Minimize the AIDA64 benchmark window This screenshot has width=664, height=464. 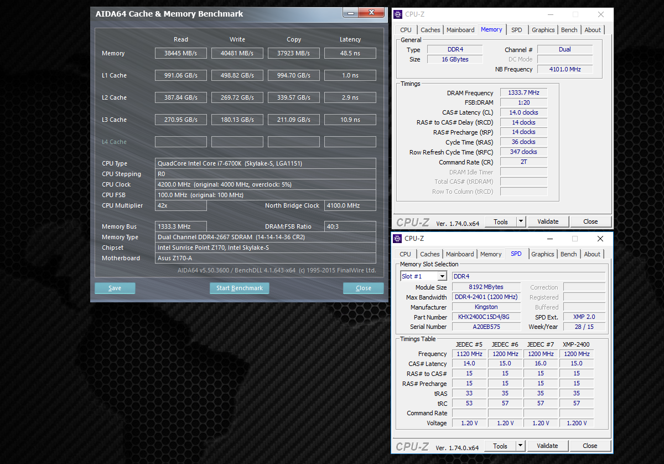pyautogui.click(x=350, y=12)
